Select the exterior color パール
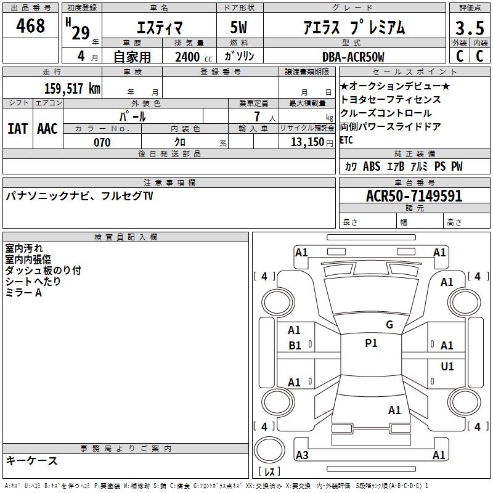The image size is (493, 493). (x=132, y=116)
